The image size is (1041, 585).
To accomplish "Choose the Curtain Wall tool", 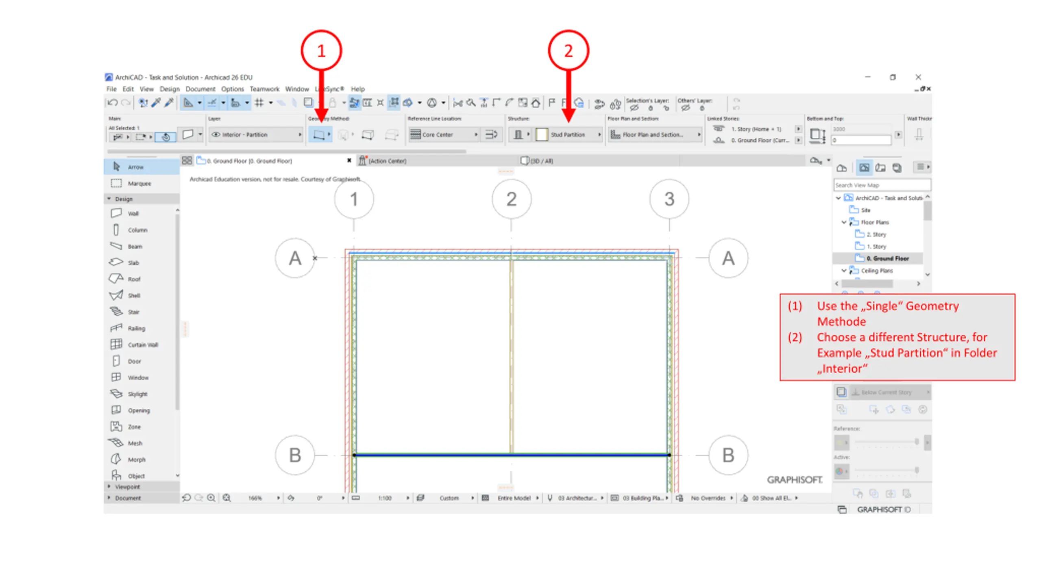I will (x=142, y=344).
